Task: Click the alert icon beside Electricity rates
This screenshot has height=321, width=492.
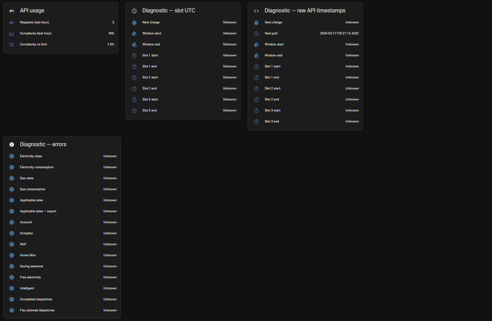Action: pyautogui.click(x=12, y=156)
